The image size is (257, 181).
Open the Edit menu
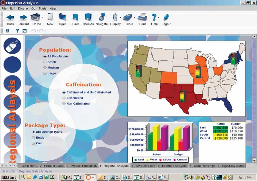tap(12, 8)
